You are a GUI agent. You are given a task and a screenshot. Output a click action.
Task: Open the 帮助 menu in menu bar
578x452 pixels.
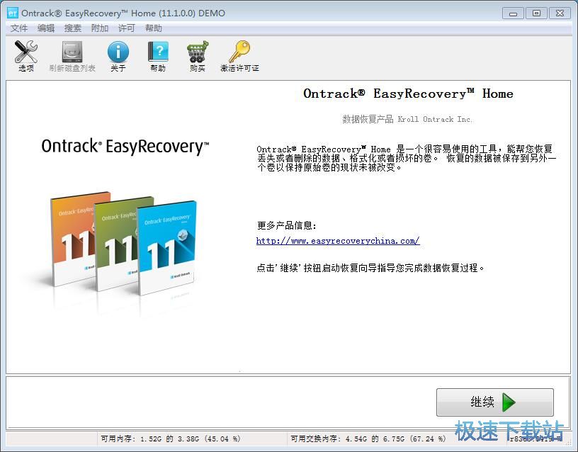point(153,28)
